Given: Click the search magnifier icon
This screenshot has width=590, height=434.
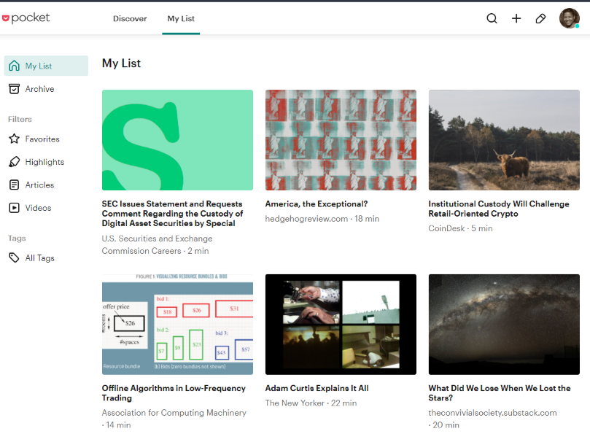Looking at the screenshot, I should coord(492,18).
